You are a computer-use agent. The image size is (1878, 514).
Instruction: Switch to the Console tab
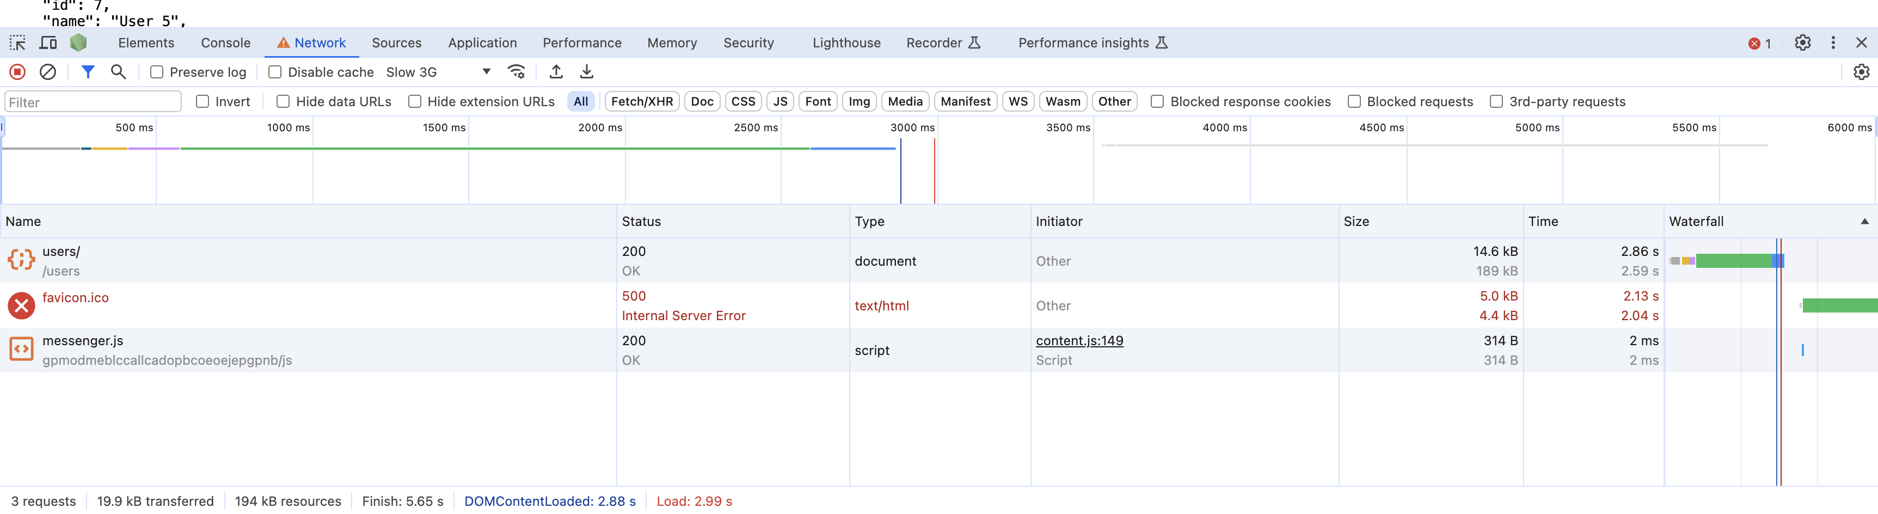(225, 43)
